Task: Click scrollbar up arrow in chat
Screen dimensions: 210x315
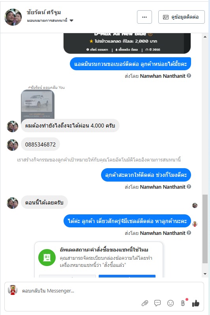Action: click(205, 37)
